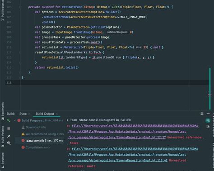214x171 pixels.
Task: Open the CameraRepositoryImpl.kt:110:42 error link
Action: pos(118,161)
